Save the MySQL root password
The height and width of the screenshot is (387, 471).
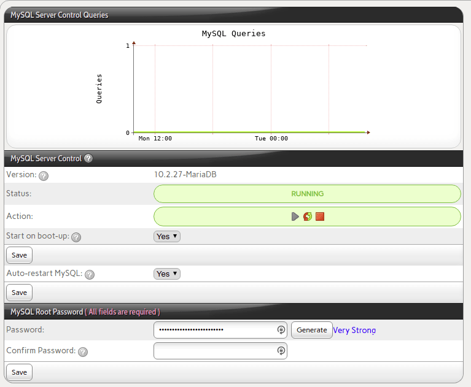(19, 372)
